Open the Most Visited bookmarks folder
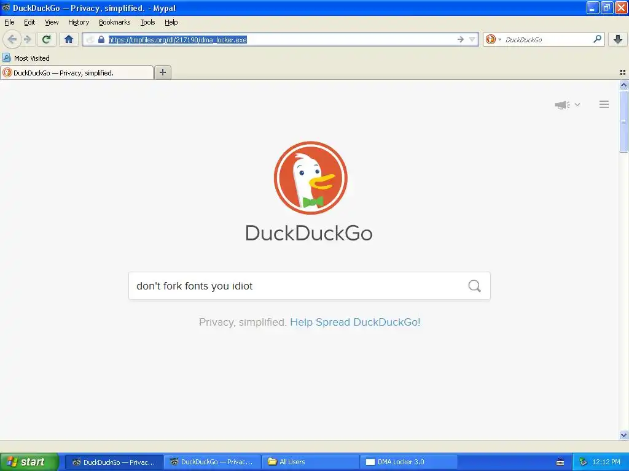The height and width of the screenshot is (471, 629). [x=26, y=58]
